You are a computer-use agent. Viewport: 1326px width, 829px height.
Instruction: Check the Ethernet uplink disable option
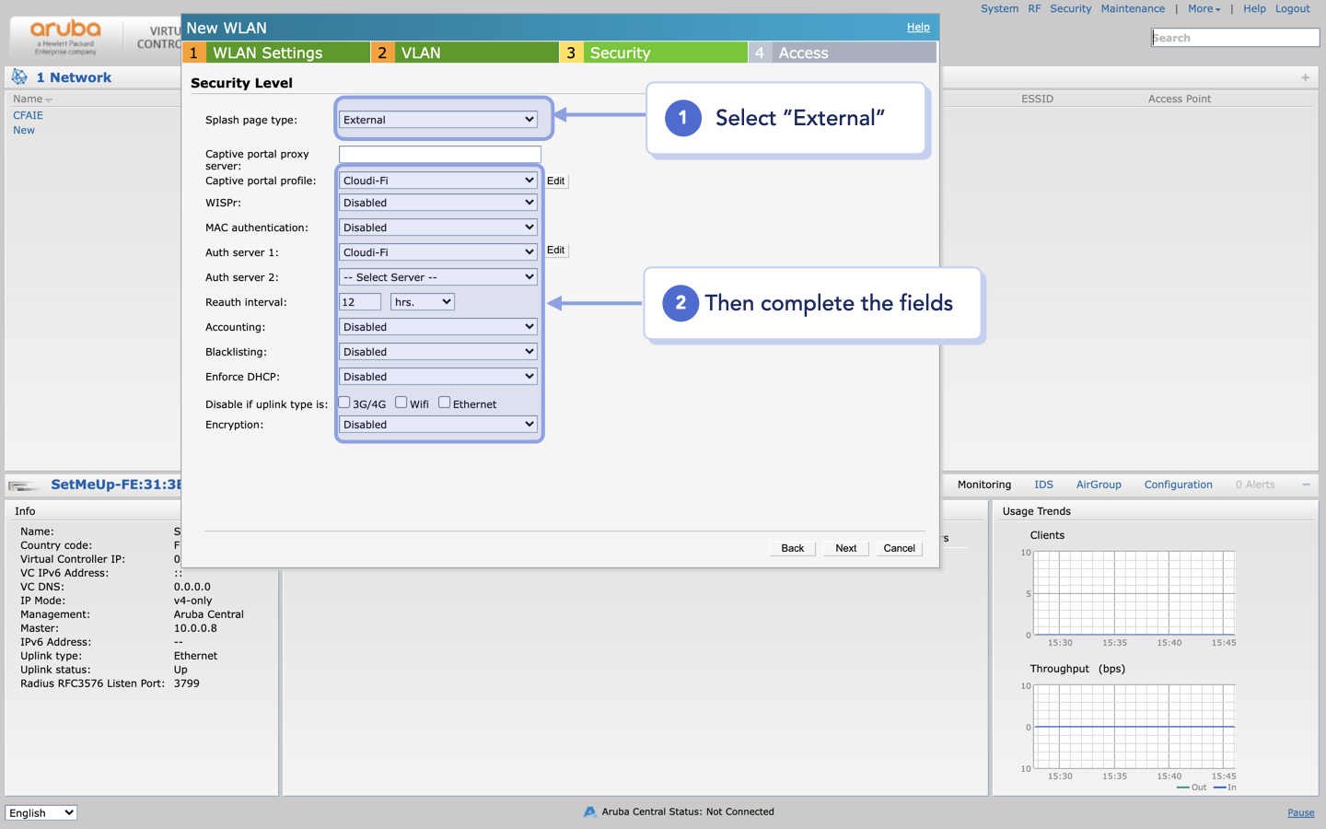point(443,403)
